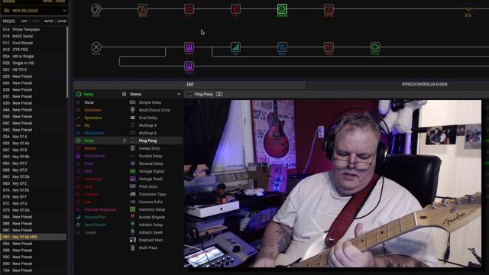Select the blue Mod block on path 2
The width and height of the screenshot is (489, 275).
282,47
